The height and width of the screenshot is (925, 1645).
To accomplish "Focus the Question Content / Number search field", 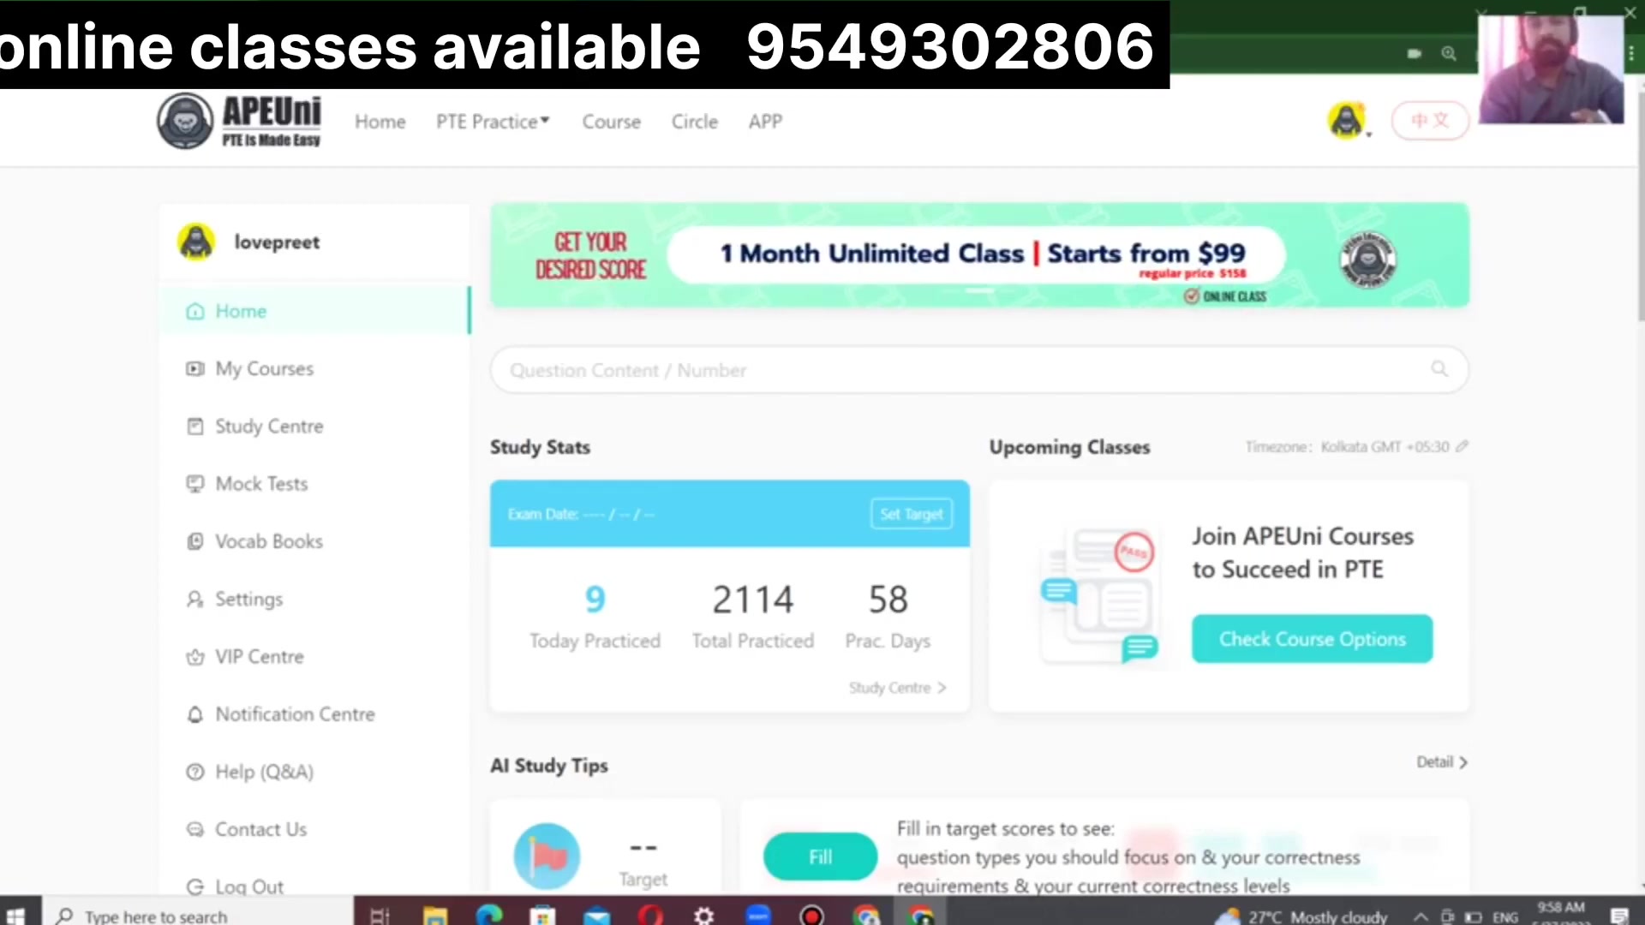I will 979,370.
